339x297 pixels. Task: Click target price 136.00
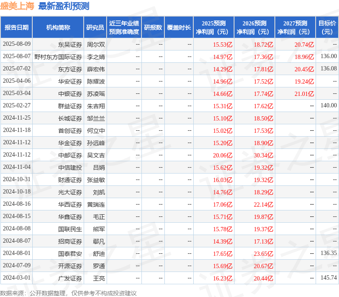pyautogui.click(x=329, y=56)
